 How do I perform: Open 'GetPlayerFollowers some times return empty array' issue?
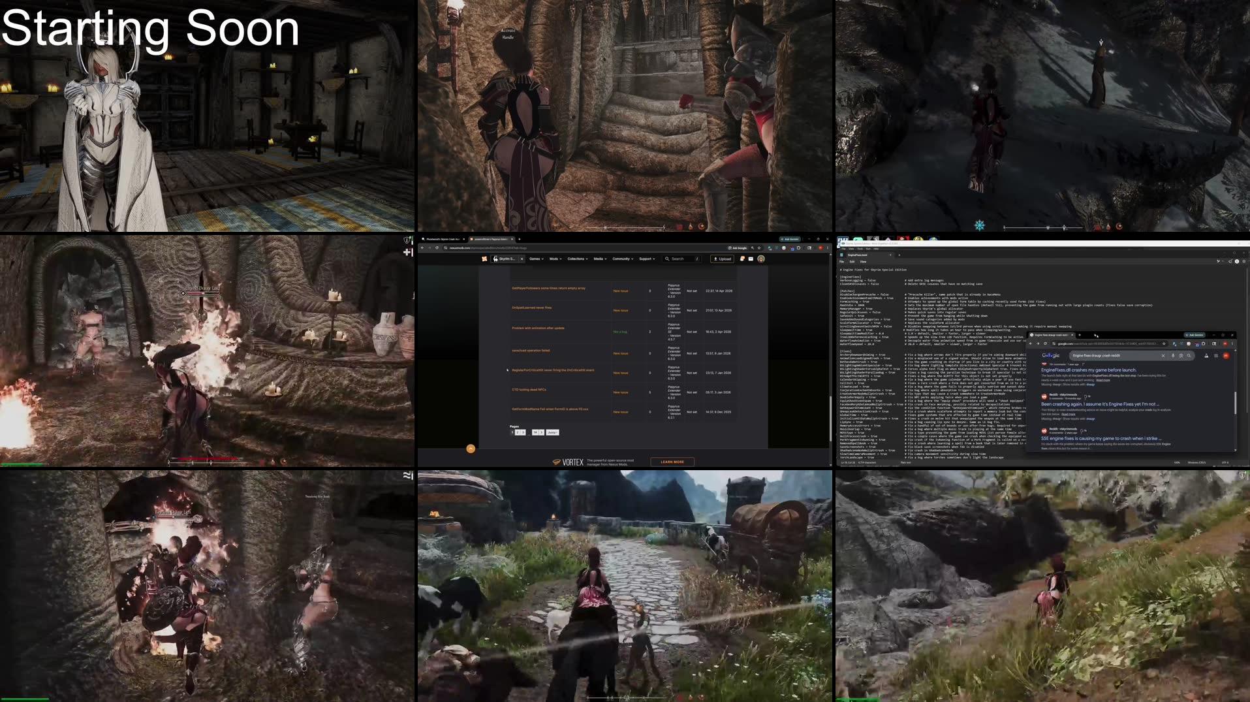pos(548,288)
